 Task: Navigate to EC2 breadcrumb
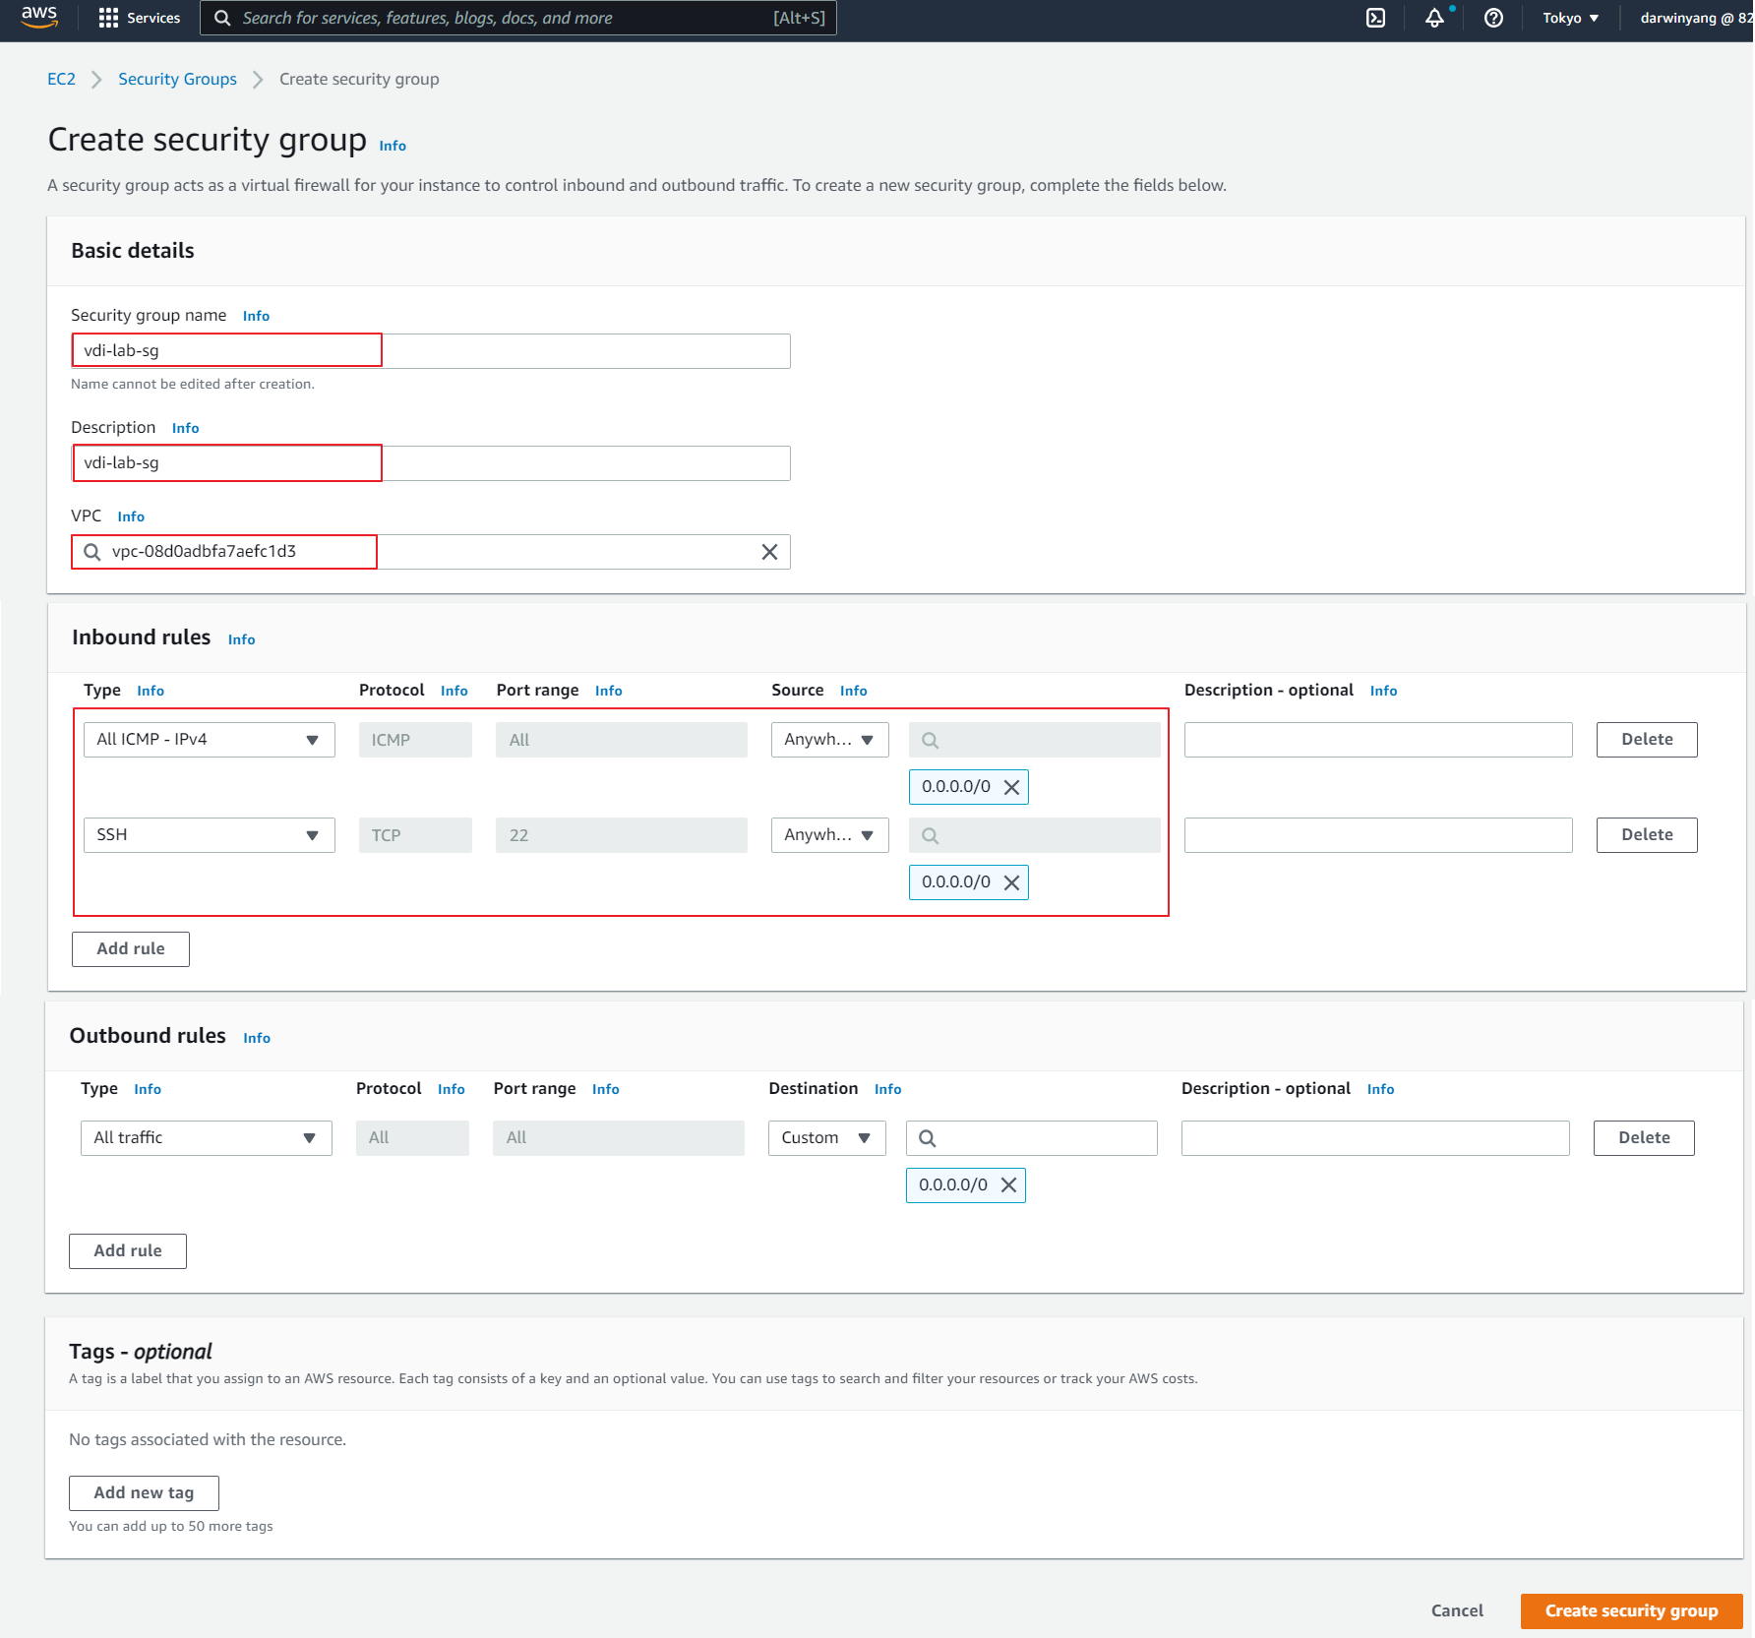[61, 79]
